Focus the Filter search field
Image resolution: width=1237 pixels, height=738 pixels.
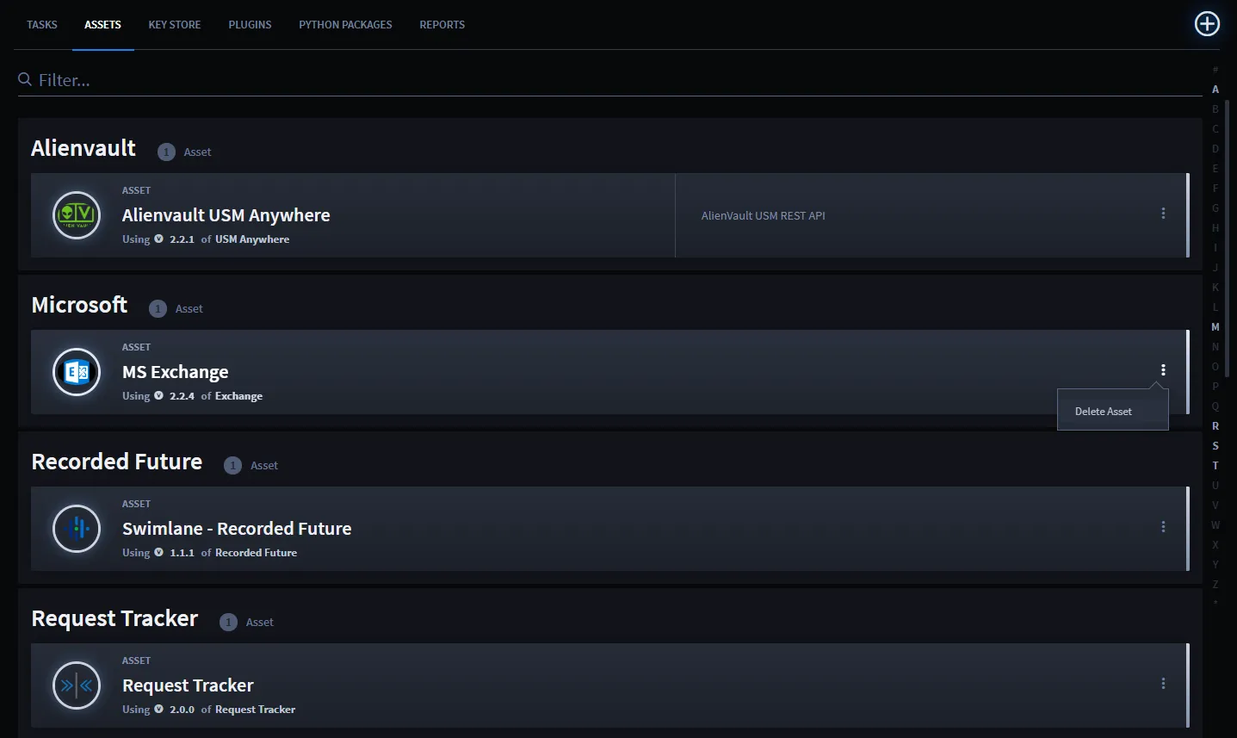pos(610,80)
